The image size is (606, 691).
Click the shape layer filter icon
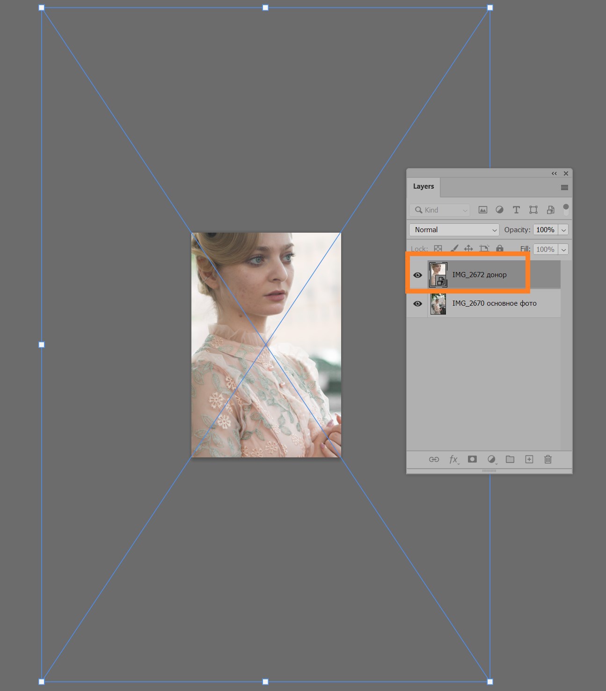[533, 210]
